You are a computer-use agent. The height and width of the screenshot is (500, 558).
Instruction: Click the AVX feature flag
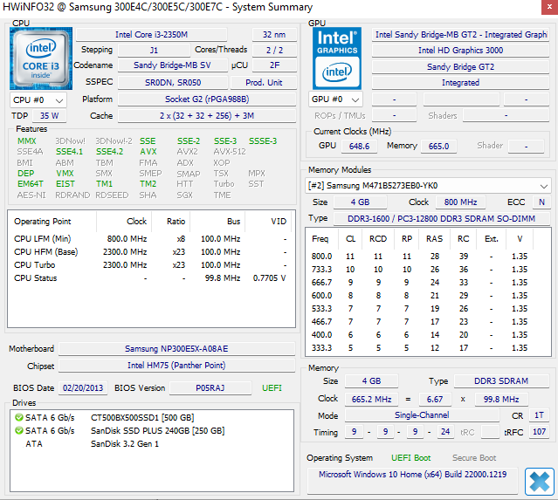pos(148,152)
